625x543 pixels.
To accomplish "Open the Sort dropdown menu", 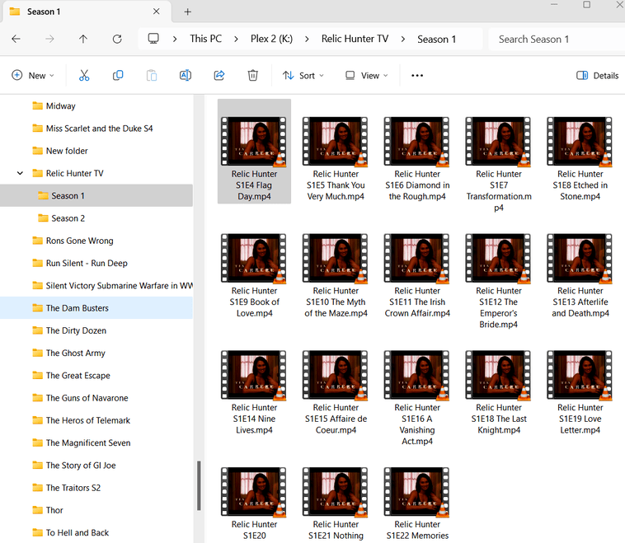I will pos(303,75).
